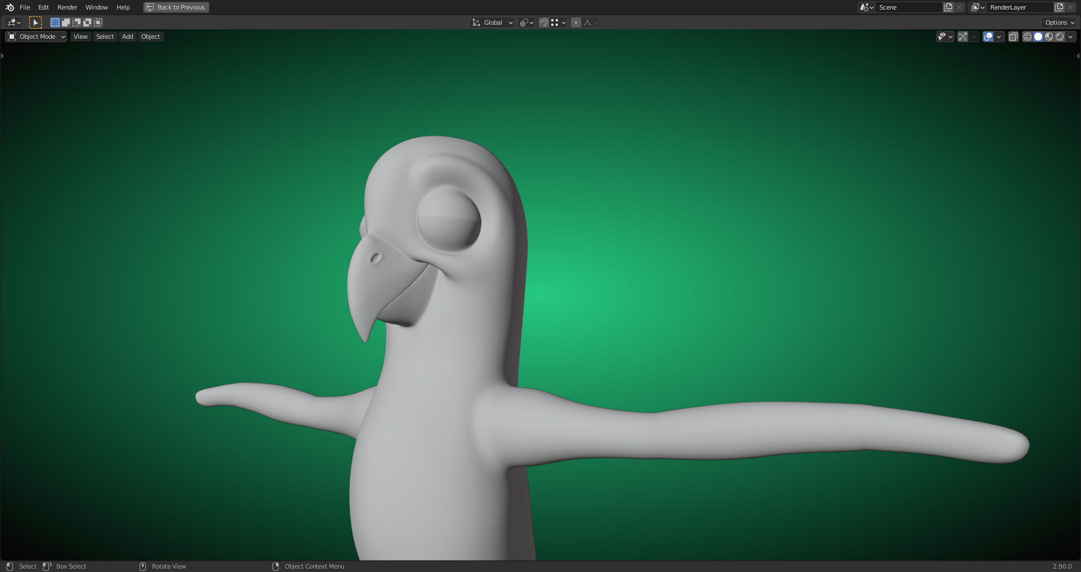Screen dimensions: 1081x572
Task: Switch to Rendered viewport shading
Action: tap(1060, 37)
